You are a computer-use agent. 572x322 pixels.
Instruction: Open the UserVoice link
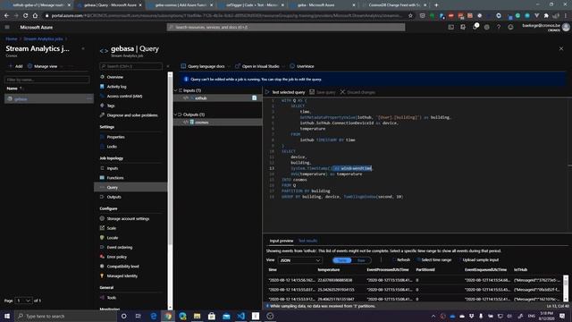pyautogui.click(x=302, y=66)
